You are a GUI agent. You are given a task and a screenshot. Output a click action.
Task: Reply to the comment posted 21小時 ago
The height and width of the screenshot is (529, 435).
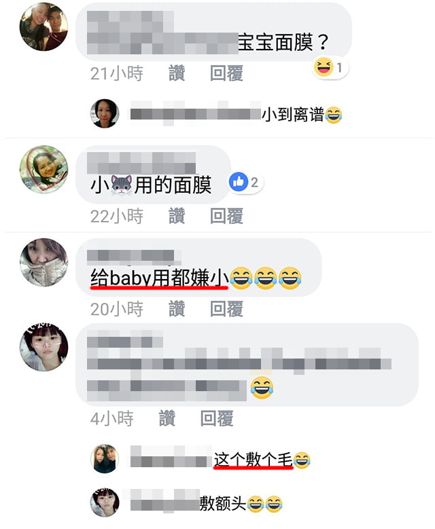226,73
